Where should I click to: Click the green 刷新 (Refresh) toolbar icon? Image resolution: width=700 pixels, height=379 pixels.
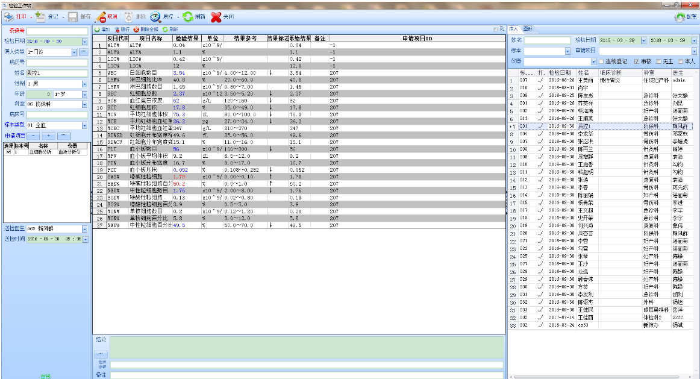tap(188, 17)
